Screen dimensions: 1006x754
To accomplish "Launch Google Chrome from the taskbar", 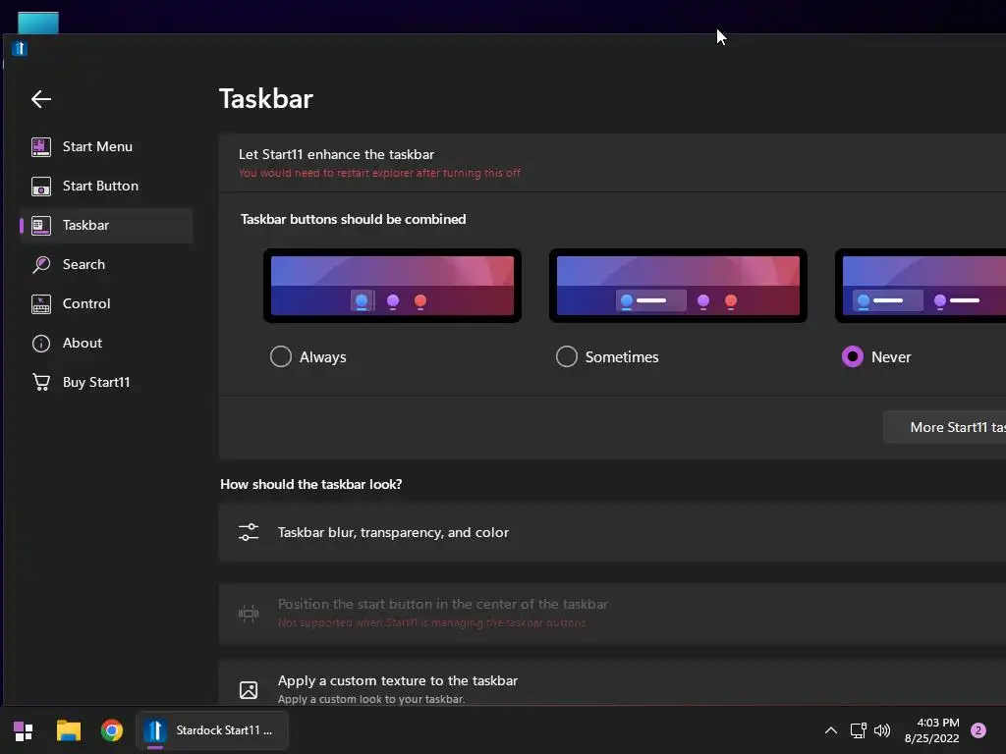I will tap(112, 730).
